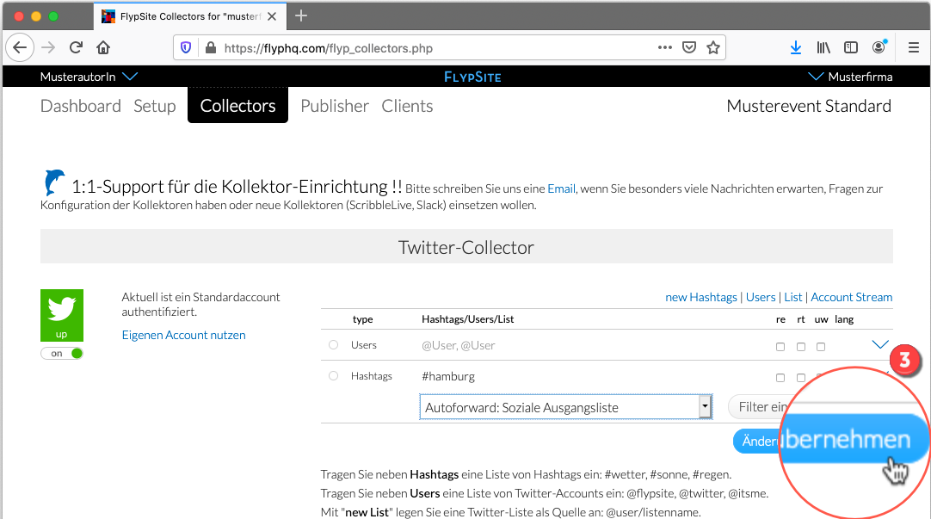Open the Setup tab
This screenshot has width=931, height=519.
pos(154,106)
